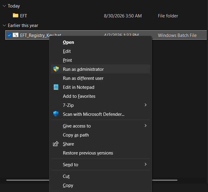The image size is (208, 192).
Task: Select Share from the context menu
Action: [100, 144]
